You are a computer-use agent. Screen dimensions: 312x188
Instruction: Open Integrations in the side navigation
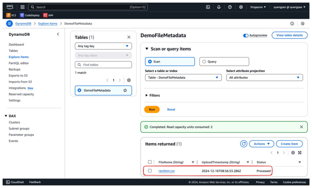pyautogui.click(x=17, y=88)
